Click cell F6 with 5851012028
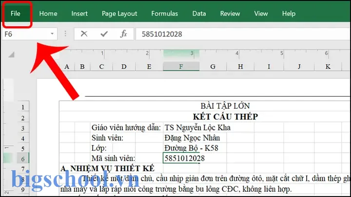The image size is (351, 197). pyautogui.click(x=181, y=158)
